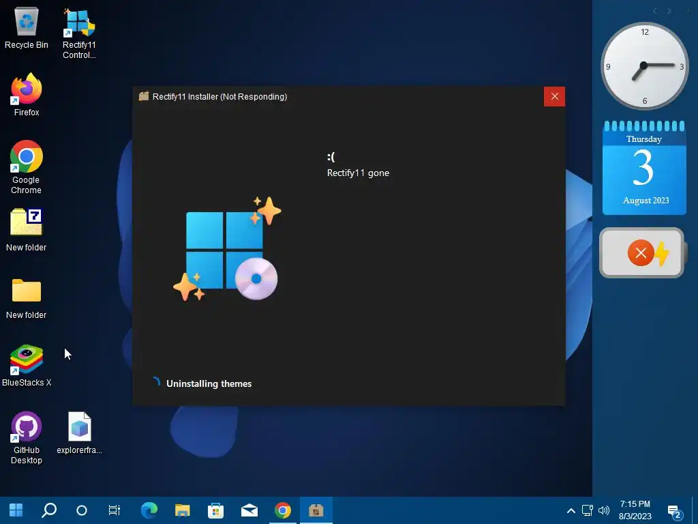Open the network status tray icon
This screenshot has height=524, width=698.
click(587, 510)
